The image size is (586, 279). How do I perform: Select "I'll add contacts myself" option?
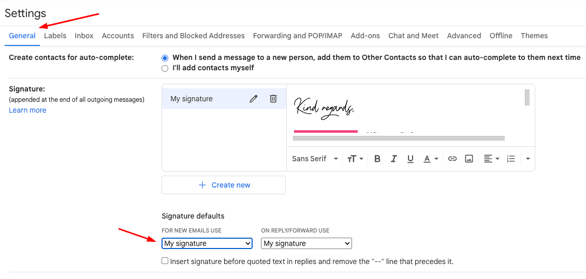tap(165, 68)
